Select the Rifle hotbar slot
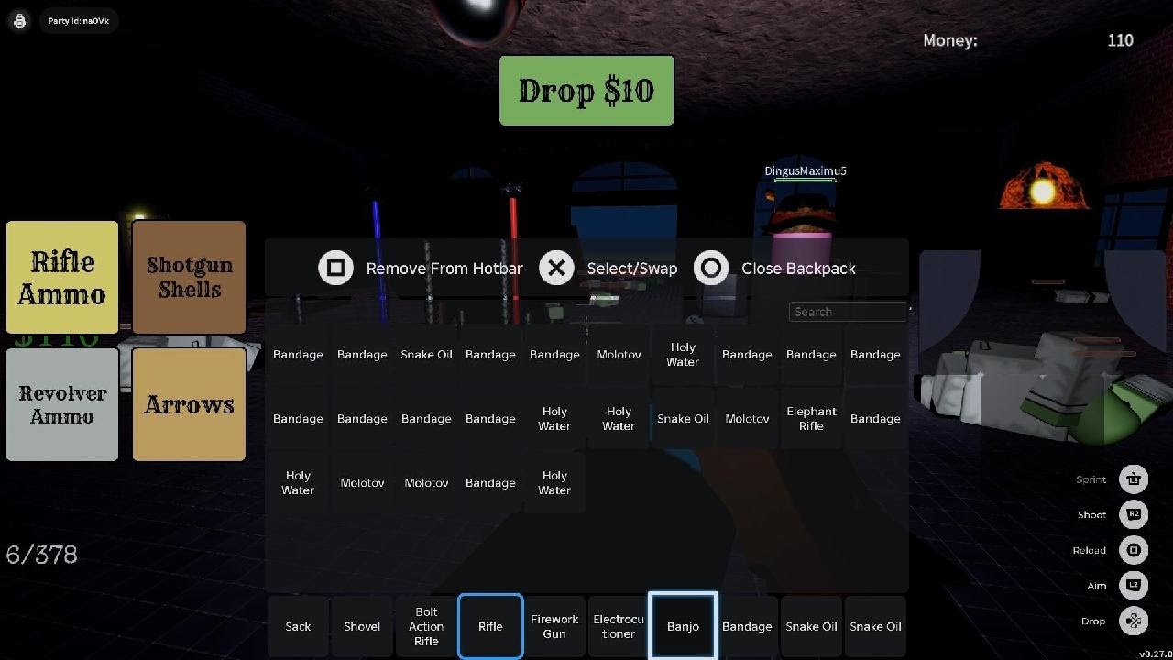1173x660 pixels. point(490,626)
